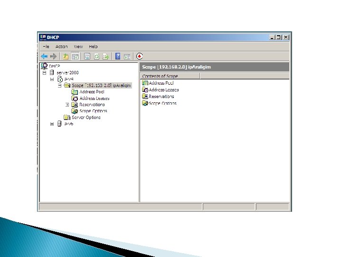The image size is (342, 257).
Task: Click the Server Options icon in tree
Action: pyautogui.click(x=67, y=118)
